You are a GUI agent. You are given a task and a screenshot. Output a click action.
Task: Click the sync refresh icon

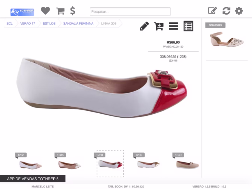pos(226,11)
